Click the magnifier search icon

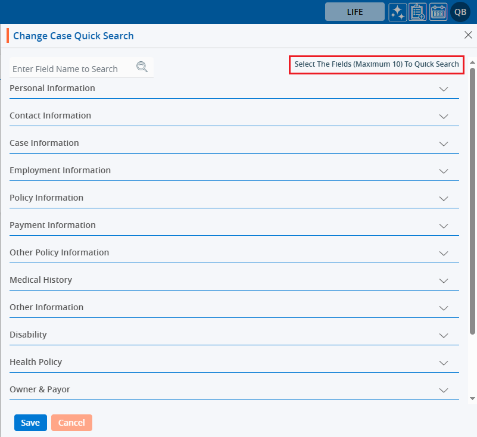coord(142,67)
